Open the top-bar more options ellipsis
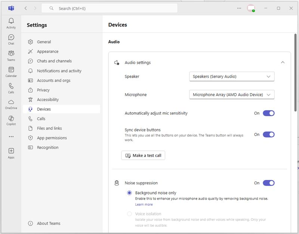The width and height of the screenshot is (299, 234). tap(239, 8)
